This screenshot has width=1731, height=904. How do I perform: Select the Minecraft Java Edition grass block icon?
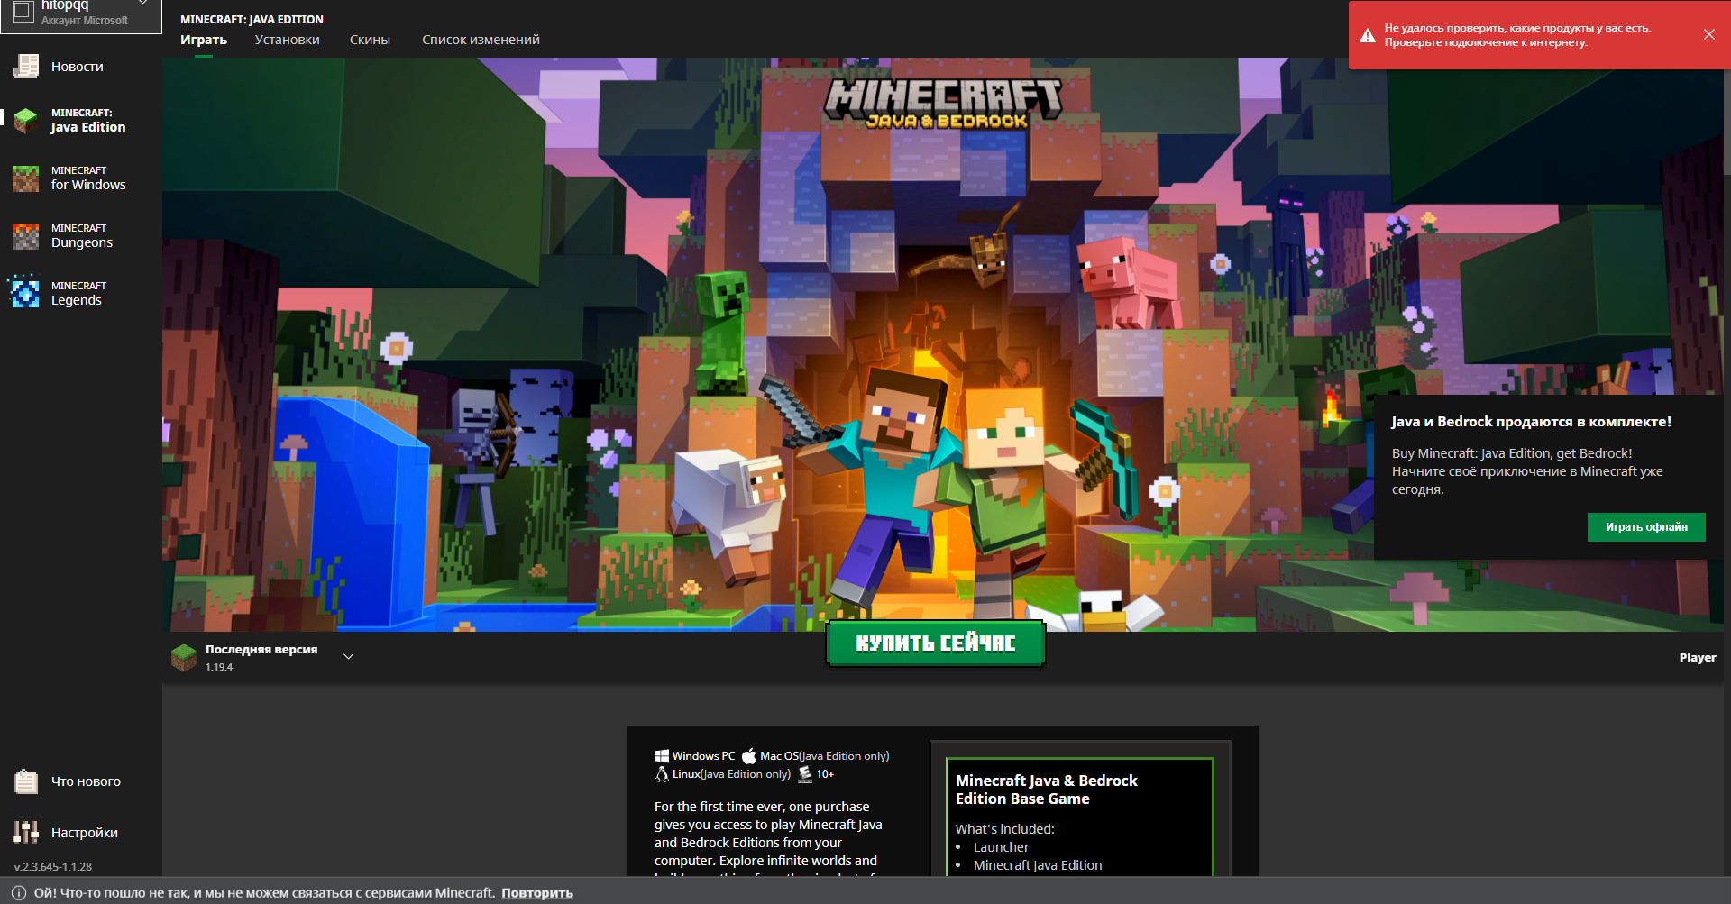pos(26,120)
